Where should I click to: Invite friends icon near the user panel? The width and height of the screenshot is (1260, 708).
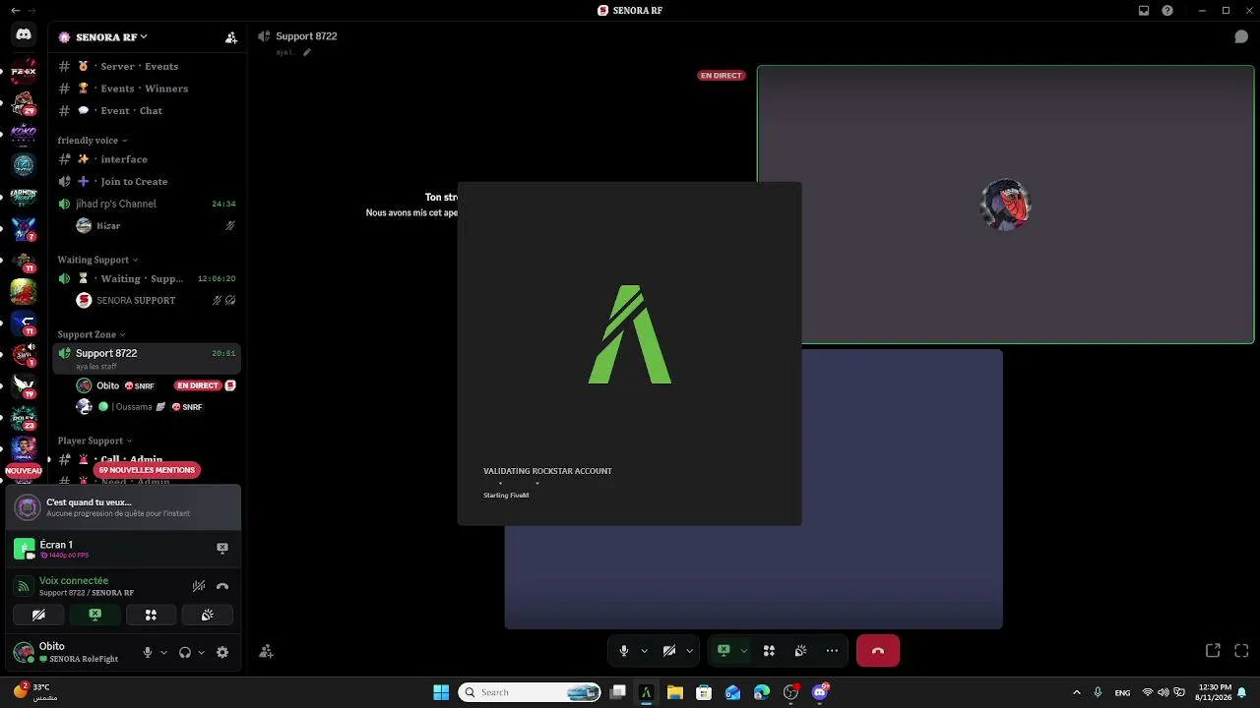tap(266, 651)
